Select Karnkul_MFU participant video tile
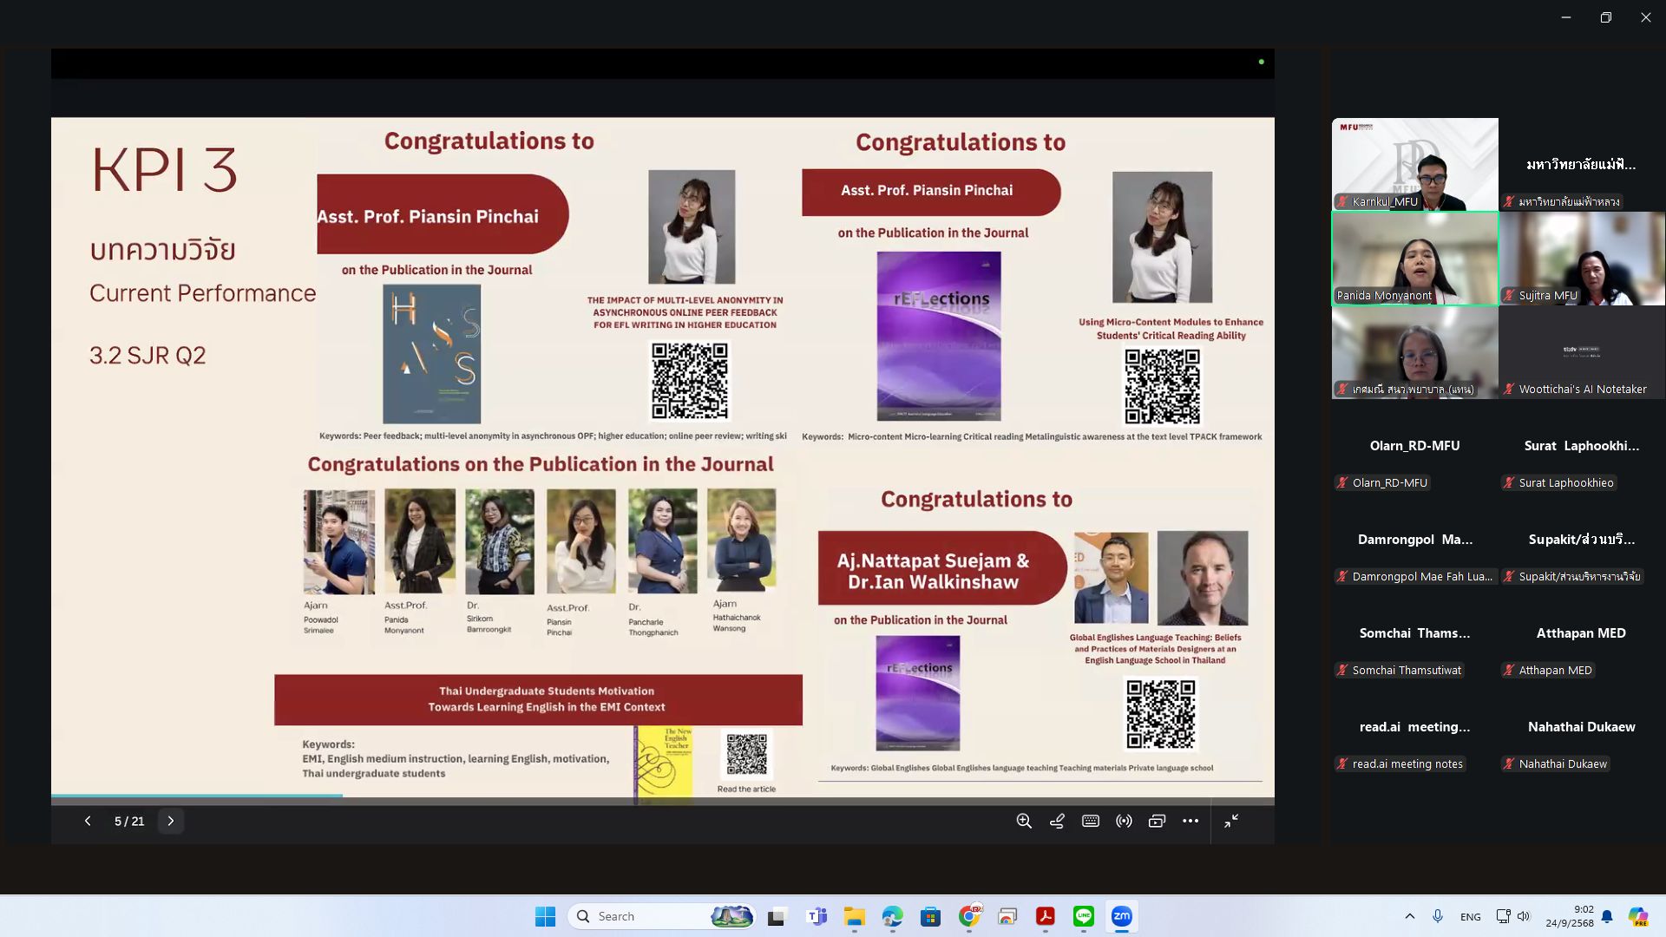The image size is (1666, 937). tap(1414, 164)
